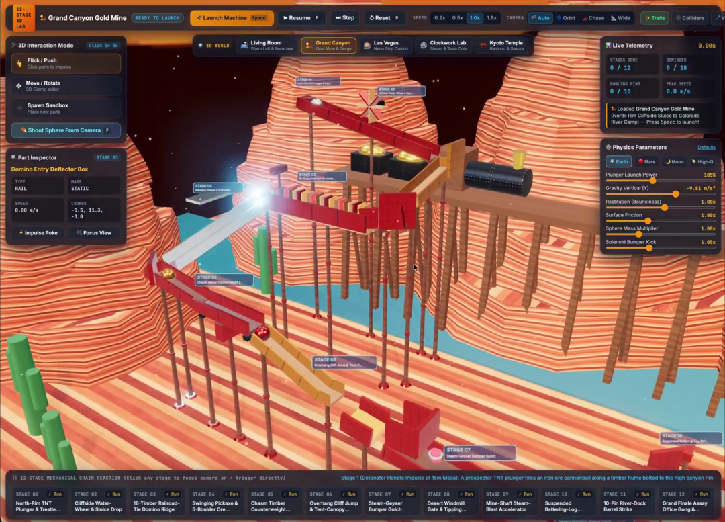Click the STAGE 07 label in the 3D scene
The width and height of the screenshot is (725, 522).
pos(479,453)
